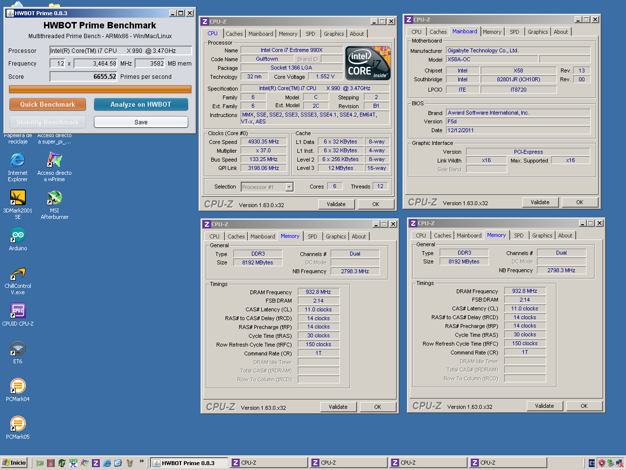Click the Processor field in HWBOT Prime
This screenshot has width=626, height=470.
(120, 50)
